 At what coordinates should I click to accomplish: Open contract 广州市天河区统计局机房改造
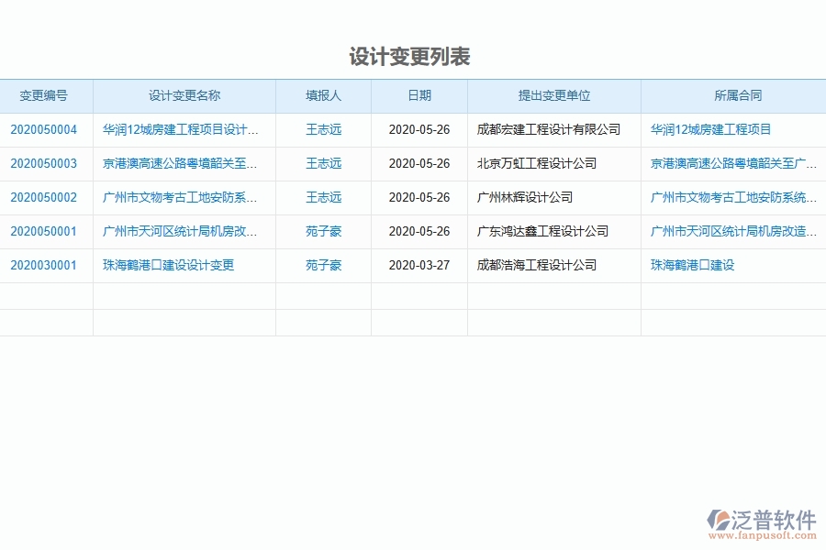(731, 231)
